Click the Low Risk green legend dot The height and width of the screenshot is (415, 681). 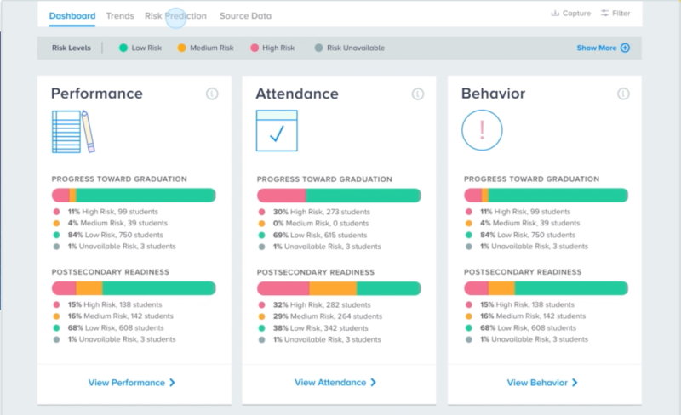[123, 48]
